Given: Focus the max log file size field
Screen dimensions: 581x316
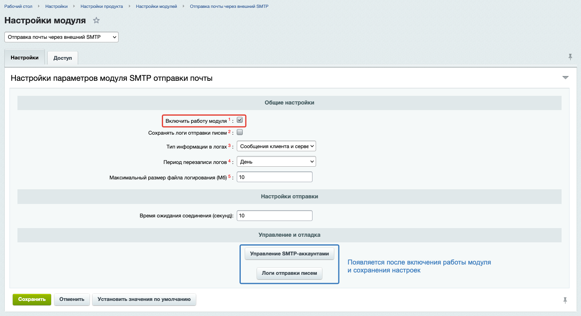Looking at the screenshot, I should pos(274,177).
